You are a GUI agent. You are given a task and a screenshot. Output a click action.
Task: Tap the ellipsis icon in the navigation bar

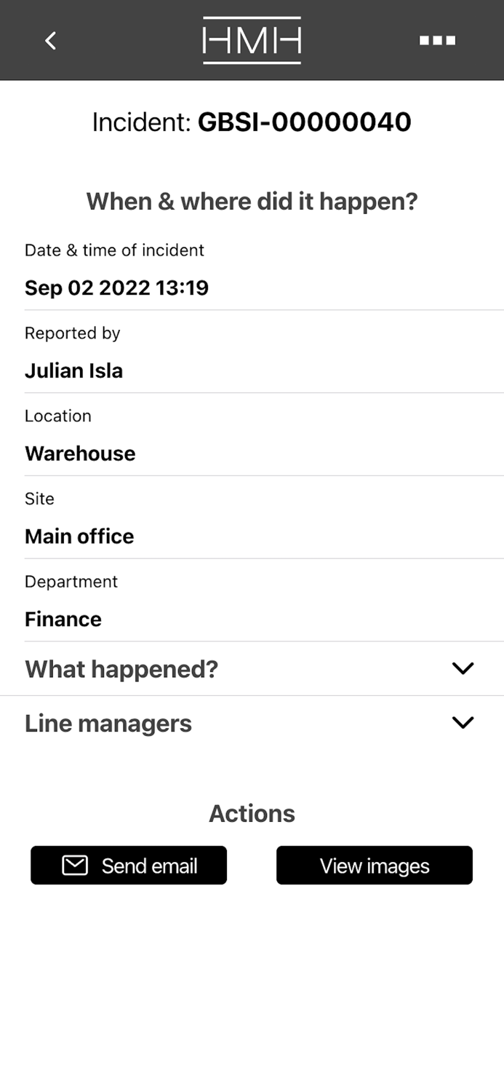coord(436,40)
